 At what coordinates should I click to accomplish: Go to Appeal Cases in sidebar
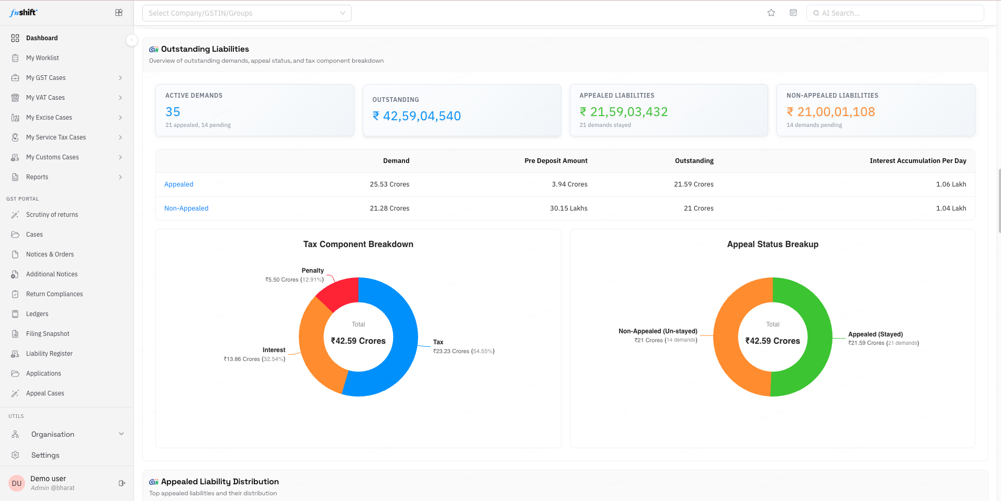45,393
